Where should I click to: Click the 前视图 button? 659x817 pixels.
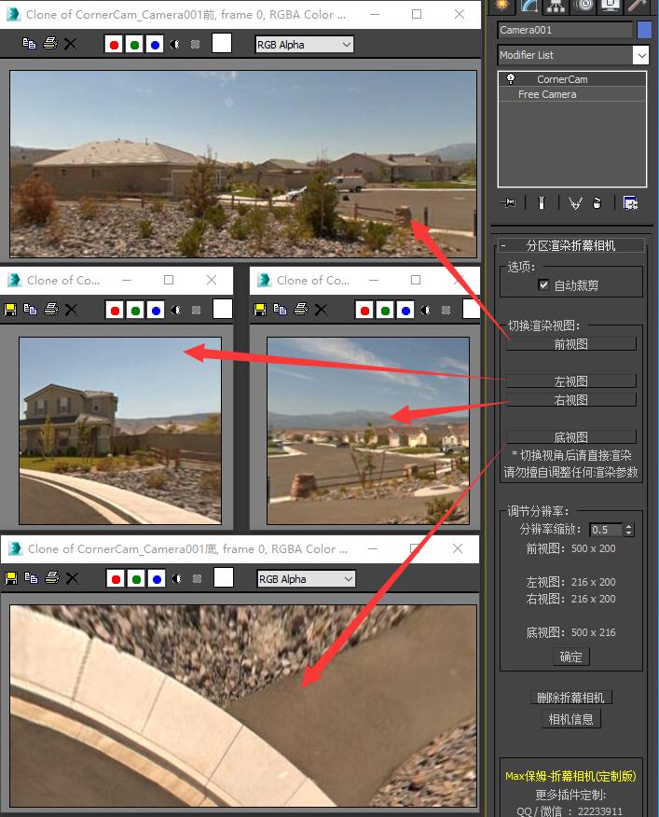[570, 344]
